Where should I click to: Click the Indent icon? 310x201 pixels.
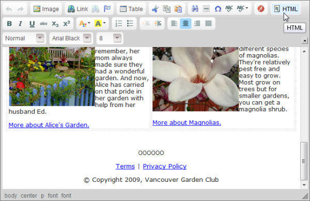158,24
